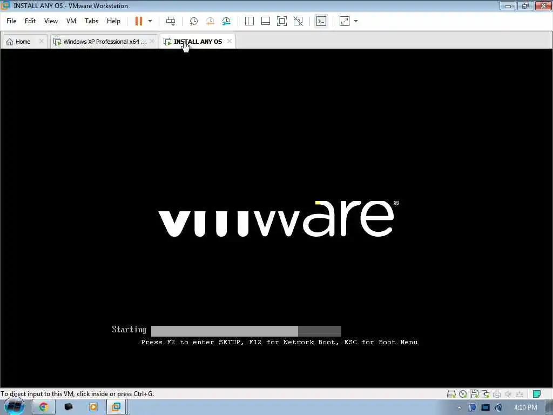The width and height of the screenshot is (553, 415).
Task: Click the tray icon left of the clock
Action: tap(498, 407)
